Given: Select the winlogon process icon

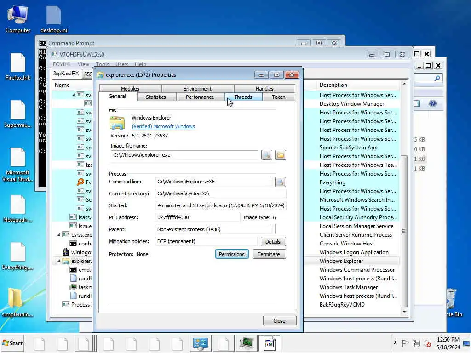Looking at the screenshot, I should click(65, 252).
